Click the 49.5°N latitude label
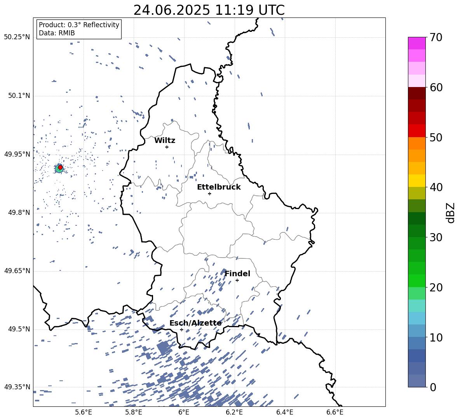Screen dimensions: 460x420 click(19, 329)
